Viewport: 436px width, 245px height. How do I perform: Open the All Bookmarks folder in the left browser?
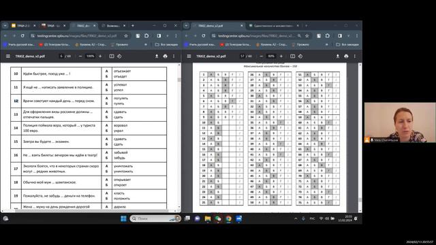[x=166, y=44]
